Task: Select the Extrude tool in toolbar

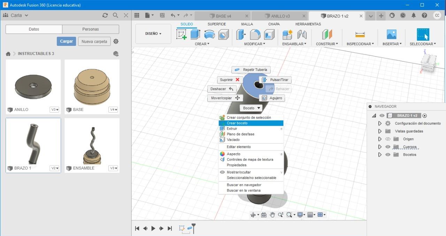Action: click(195, 34)
